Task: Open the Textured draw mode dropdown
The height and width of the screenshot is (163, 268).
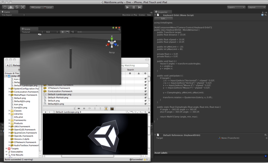Action: point(32,32)
